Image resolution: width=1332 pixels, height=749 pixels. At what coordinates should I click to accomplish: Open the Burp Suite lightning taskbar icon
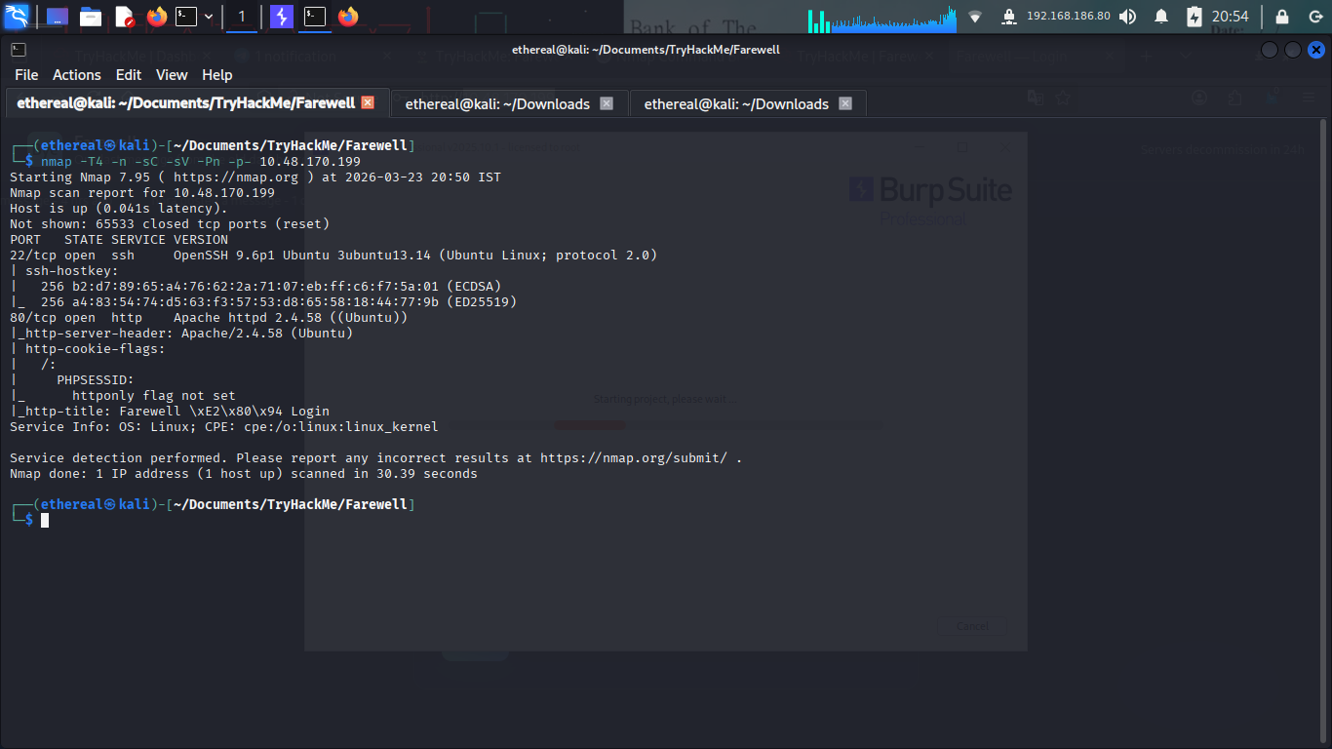click(281, 17)
